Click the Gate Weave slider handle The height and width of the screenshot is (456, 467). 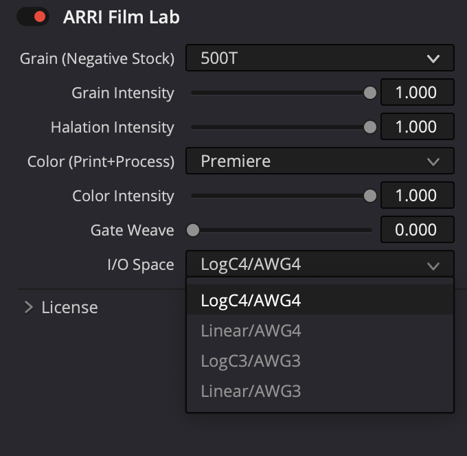click(193, 230)
